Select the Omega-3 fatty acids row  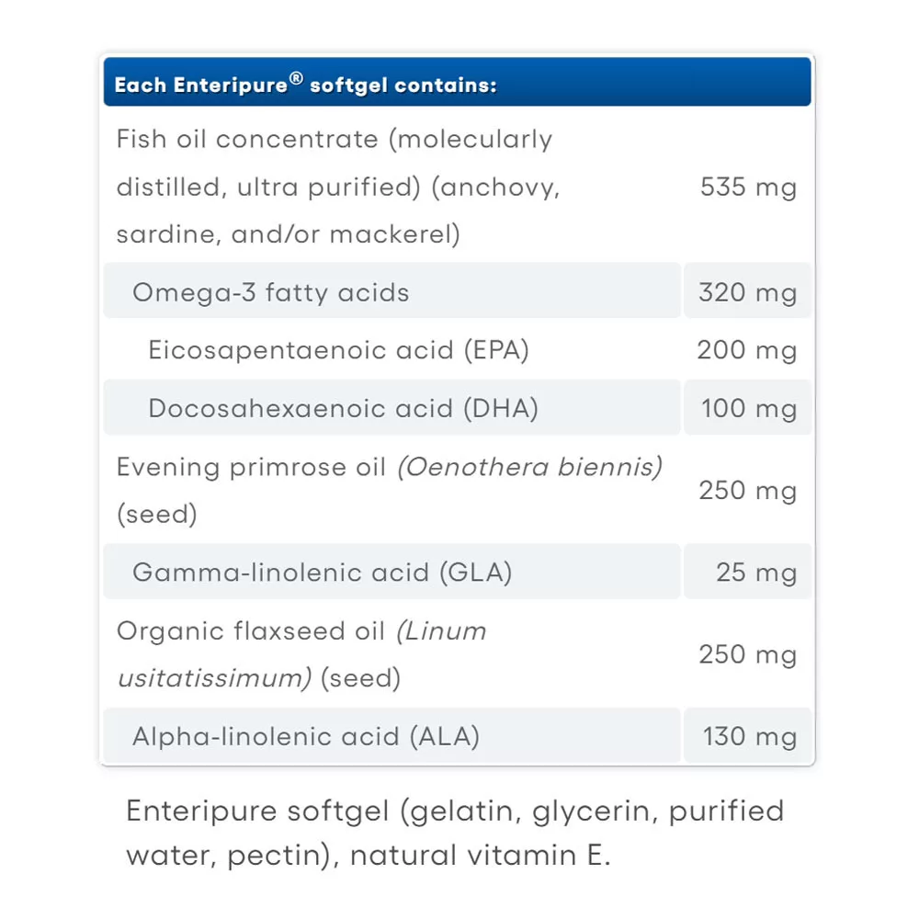pos(271,292)
